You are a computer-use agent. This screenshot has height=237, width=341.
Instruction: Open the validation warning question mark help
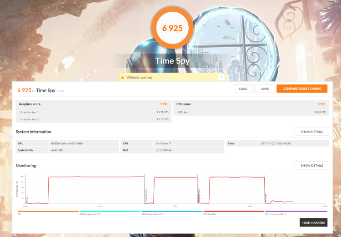coord(221,77)
